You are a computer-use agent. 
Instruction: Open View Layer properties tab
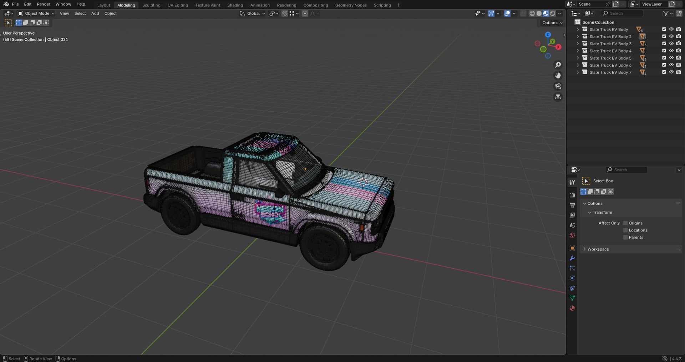(x=572, y=215)
